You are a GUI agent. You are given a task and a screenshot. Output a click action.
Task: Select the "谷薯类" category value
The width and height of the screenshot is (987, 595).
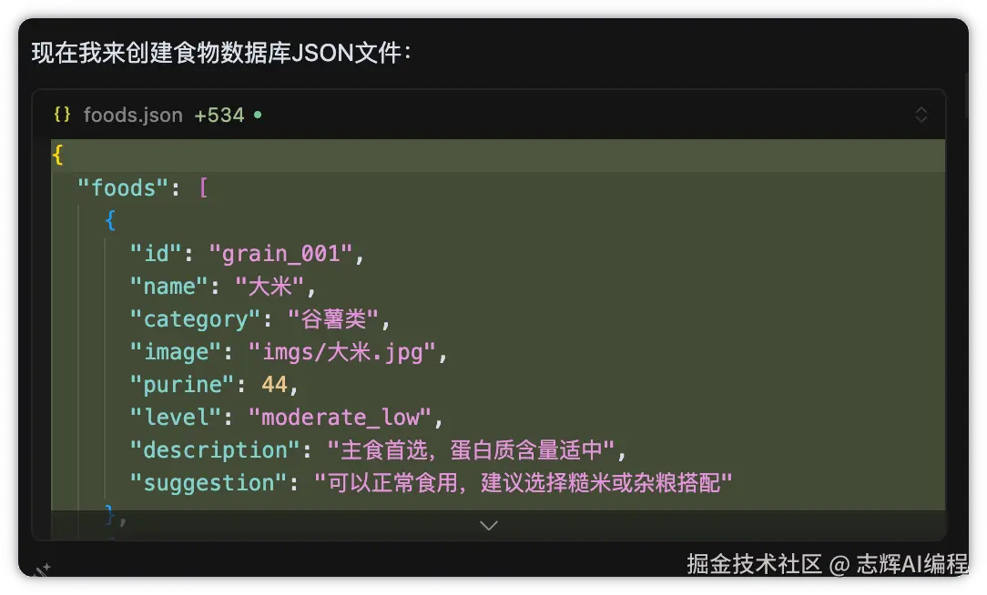[332, 319]
